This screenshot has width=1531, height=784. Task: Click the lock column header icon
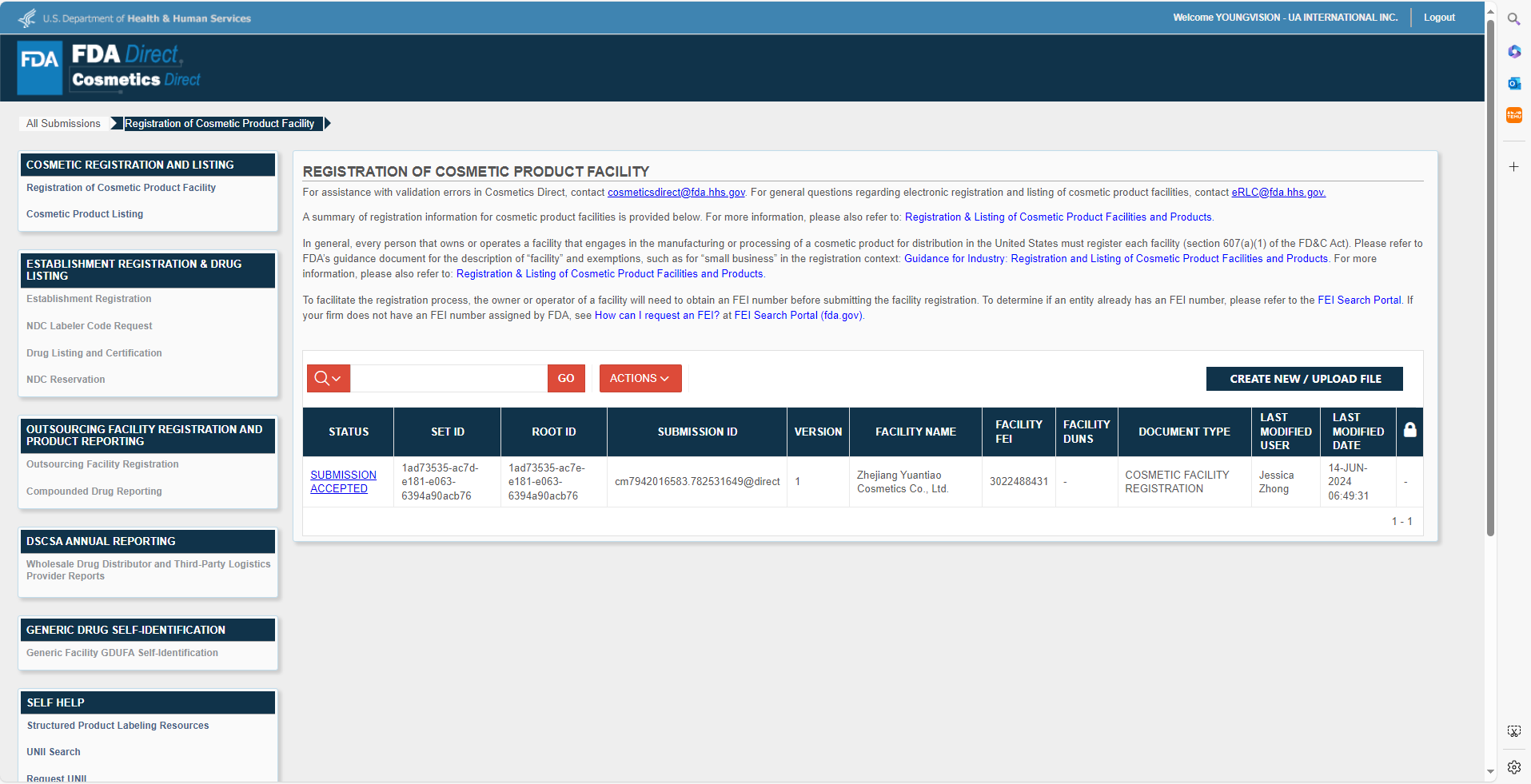1410,430
